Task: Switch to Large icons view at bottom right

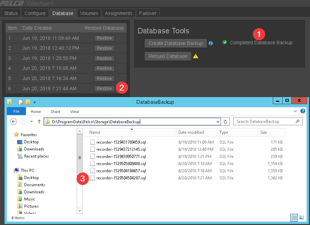Action: (301, 218)
